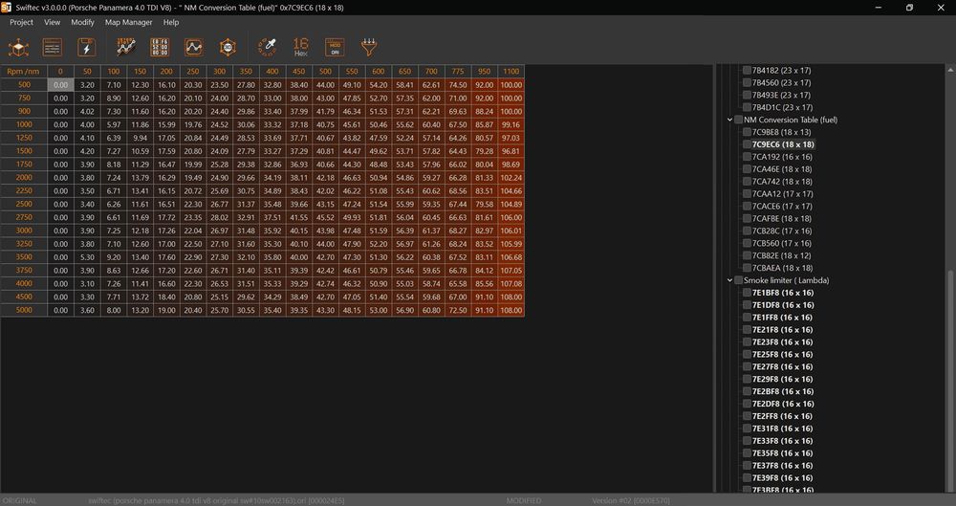Click the 1100 column header
The width and height of the screenshot is (956, 506).
pyautogui.click(x=511, y=72)
